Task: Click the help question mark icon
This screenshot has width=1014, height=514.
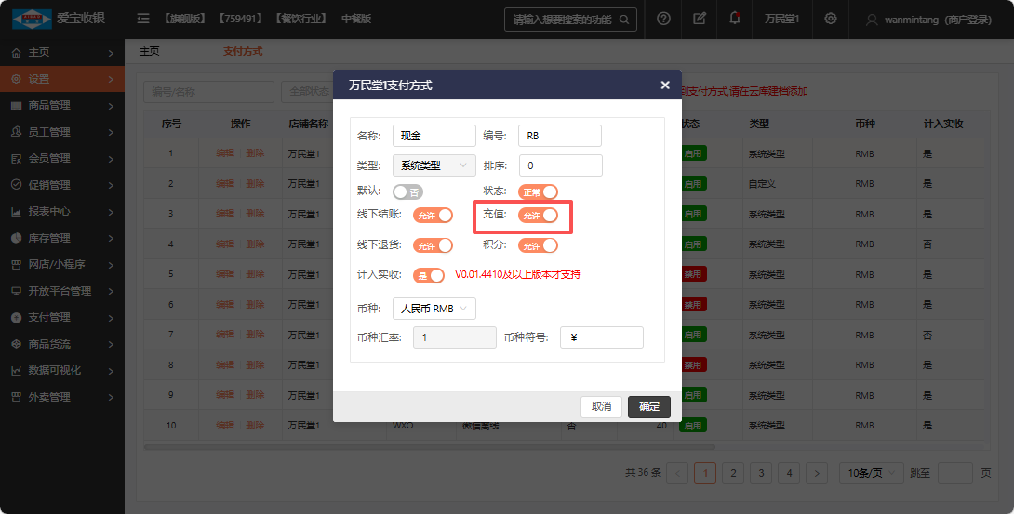Action: pos(663,19)
